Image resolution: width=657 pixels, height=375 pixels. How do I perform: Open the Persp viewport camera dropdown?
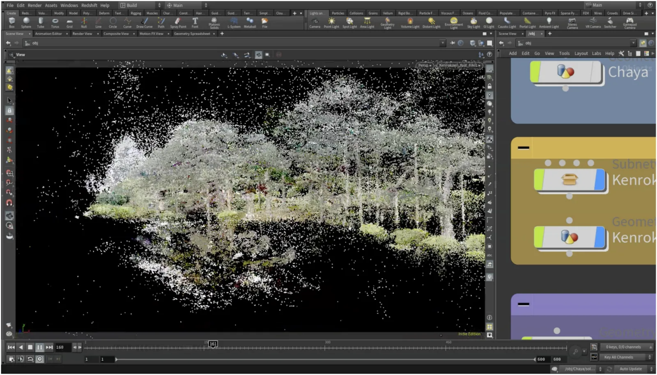425,65
